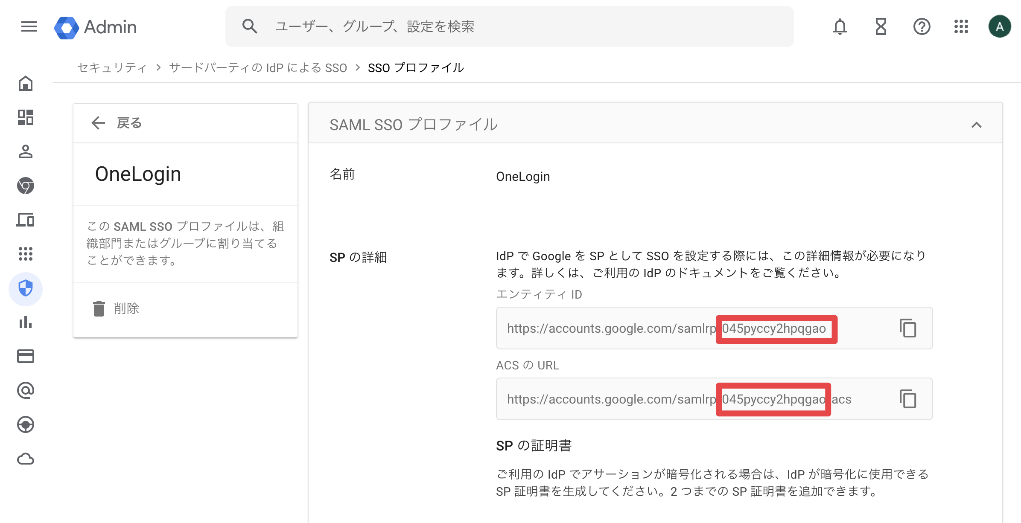Image resolution: width=1021 pixels, height=523 pixels.
Task: Open the main hamburger menu
Action: [29, 27]
